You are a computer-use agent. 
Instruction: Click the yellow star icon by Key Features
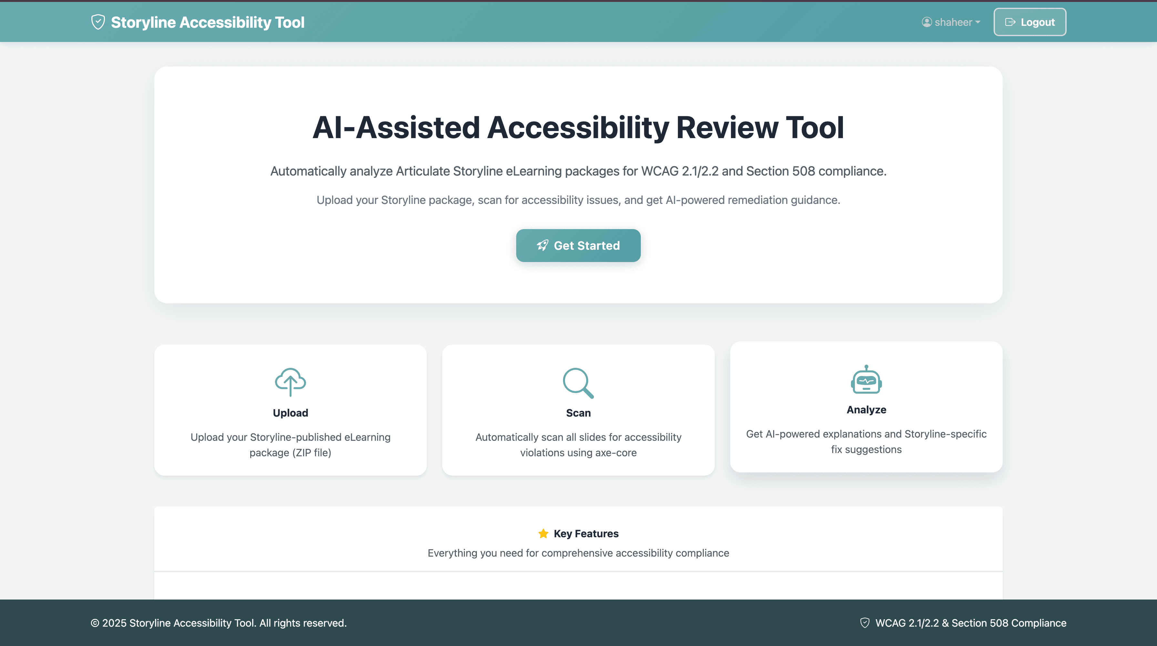[543, 533]
